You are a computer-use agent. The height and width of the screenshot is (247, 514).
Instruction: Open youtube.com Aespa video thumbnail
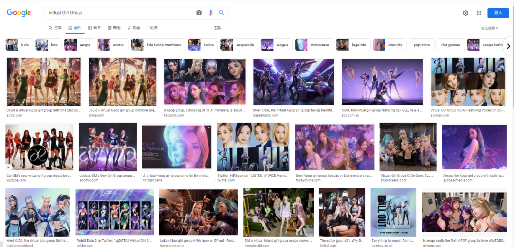coord(40,147)
